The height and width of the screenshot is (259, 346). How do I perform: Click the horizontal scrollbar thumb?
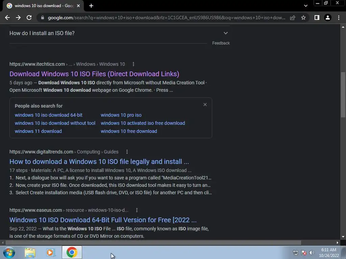pyautogui.click(x=153, y=242)
